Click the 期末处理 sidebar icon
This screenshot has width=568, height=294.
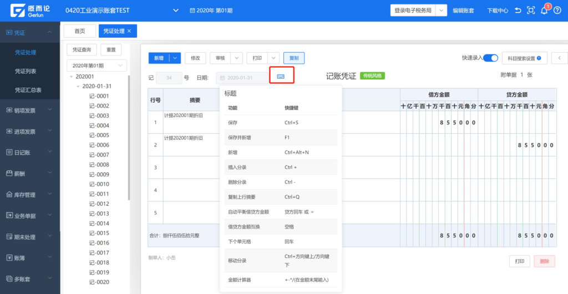9,237
